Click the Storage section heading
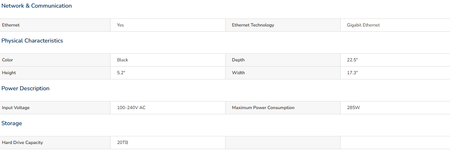The image size is (450, 152). click(12, 124)
